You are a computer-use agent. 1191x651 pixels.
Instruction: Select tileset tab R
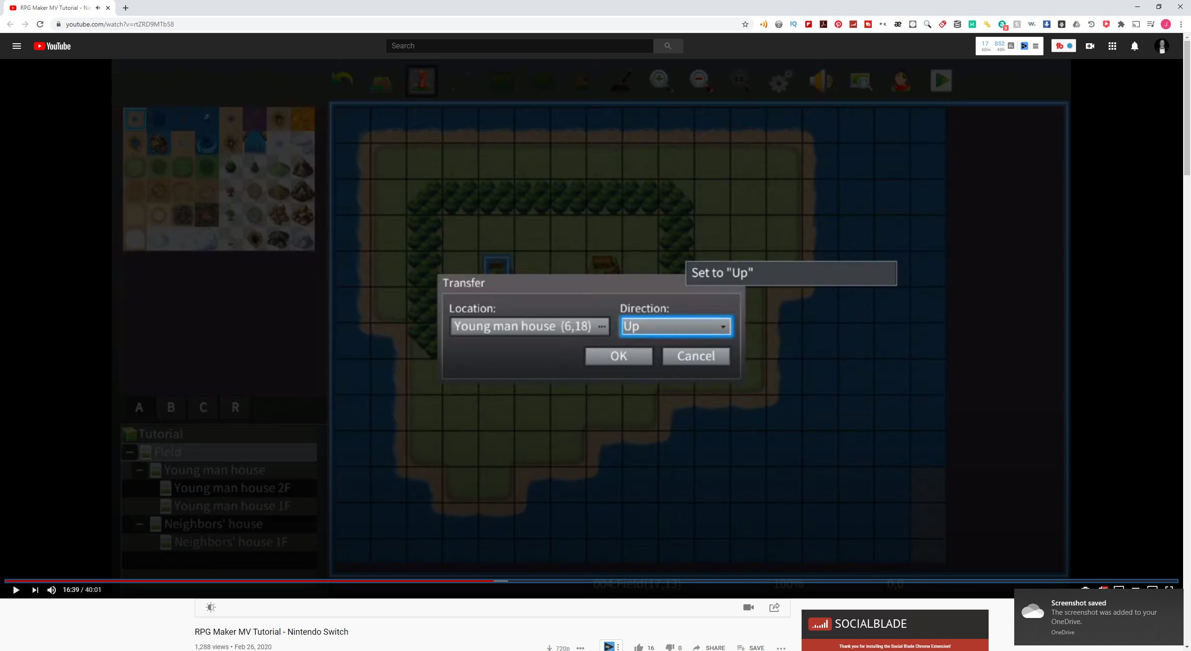point(235,408)
